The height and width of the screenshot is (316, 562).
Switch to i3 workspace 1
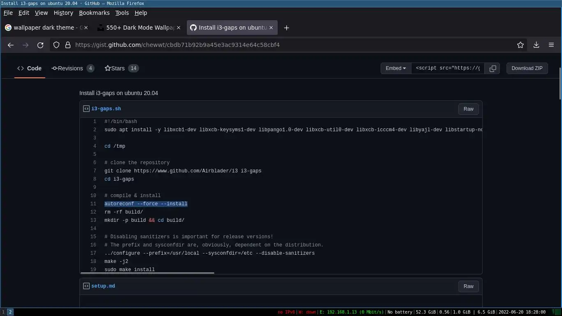click(x=4, y=312)
